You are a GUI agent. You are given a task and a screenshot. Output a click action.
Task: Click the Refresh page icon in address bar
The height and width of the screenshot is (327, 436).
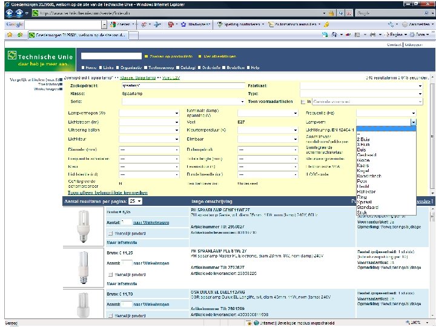click(x=340, y=13)
